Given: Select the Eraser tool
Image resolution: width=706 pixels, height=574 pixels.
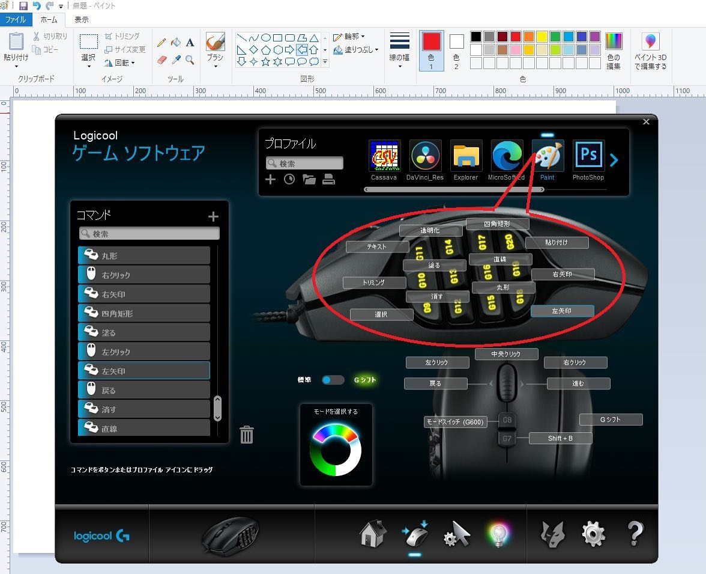Looking at the screenshot, I should (x=161, y=60).
